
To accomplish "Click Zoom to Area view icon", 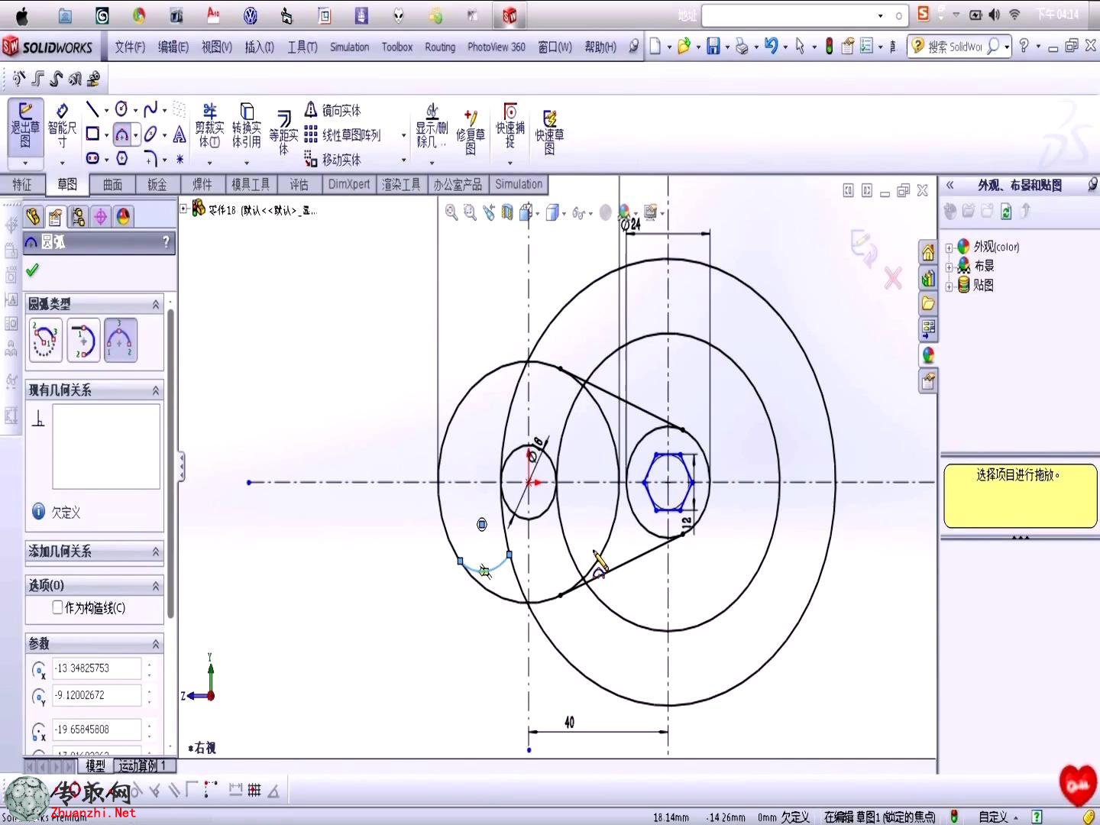I will (470, 213).
